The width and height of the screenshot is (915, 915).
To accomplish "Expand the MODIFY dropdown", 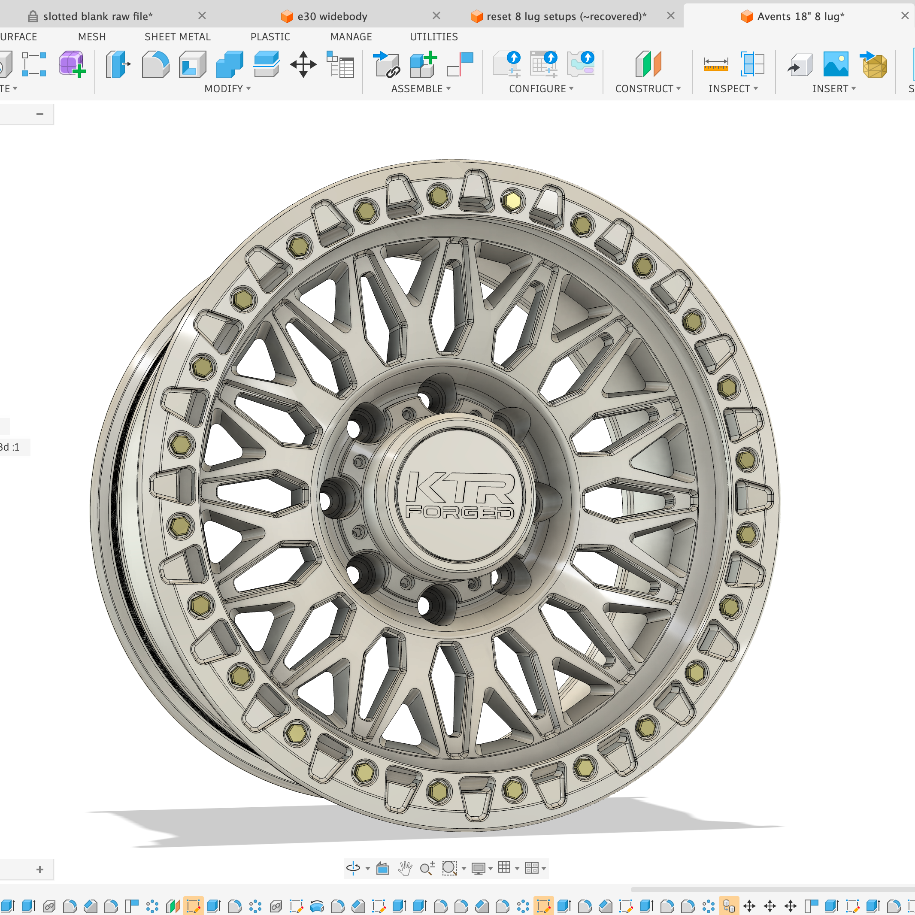I will coord(227,88).
